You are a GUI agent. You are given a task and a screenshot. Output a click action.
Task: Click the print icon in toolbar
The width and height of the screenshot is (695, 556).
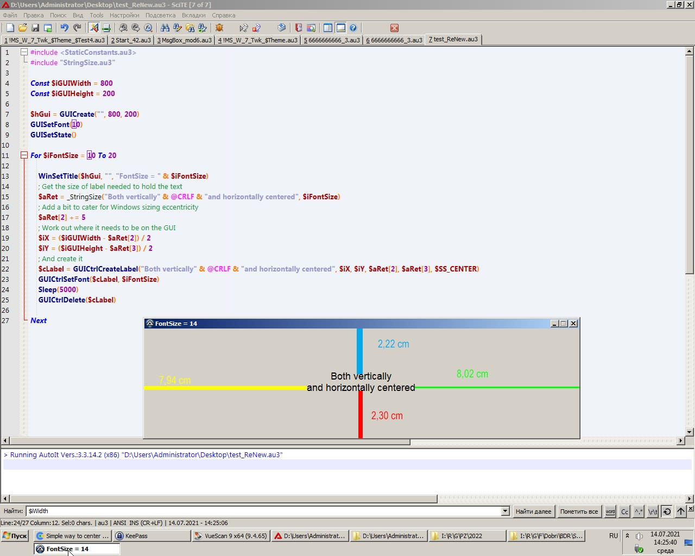point(106,28)
